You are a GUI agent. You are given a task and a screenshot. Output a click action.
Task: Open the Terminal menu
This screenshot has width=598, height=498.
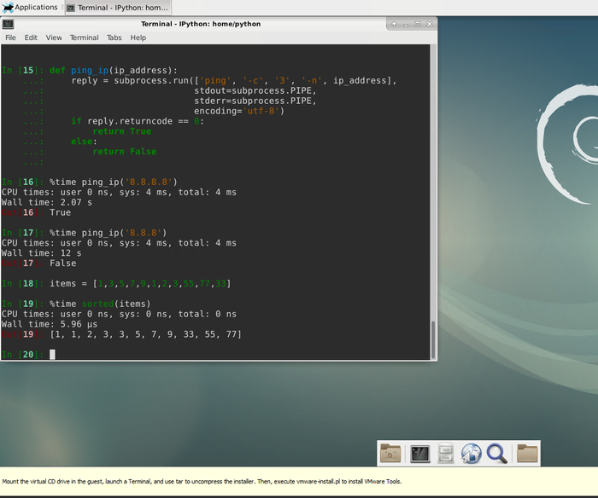click(x=84, y=38)
